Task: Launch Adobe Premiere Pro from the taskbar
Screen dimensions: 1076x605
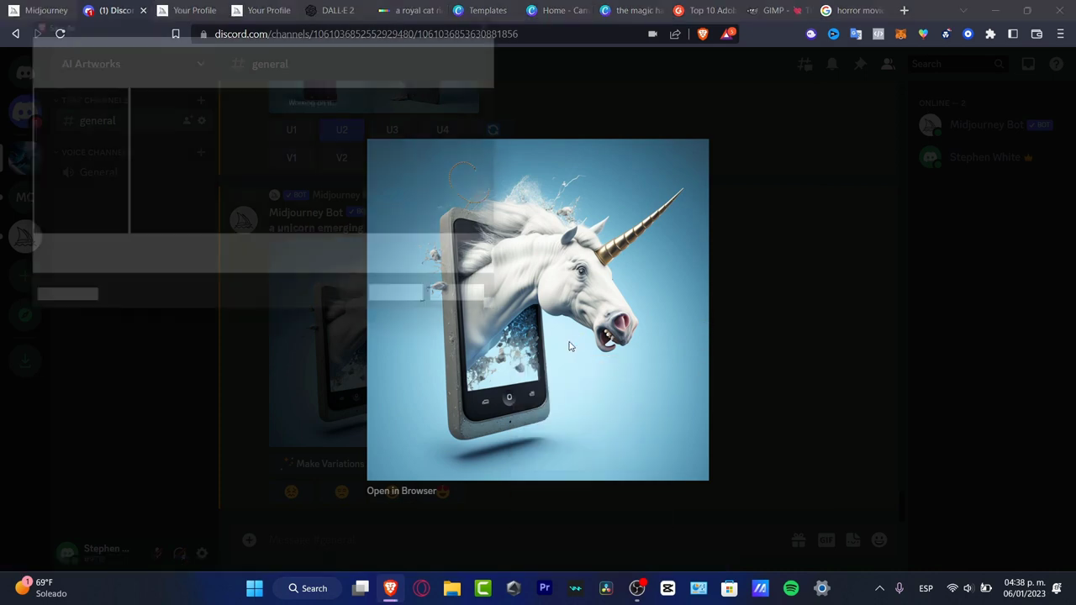Action: click(x=545, y=588)
